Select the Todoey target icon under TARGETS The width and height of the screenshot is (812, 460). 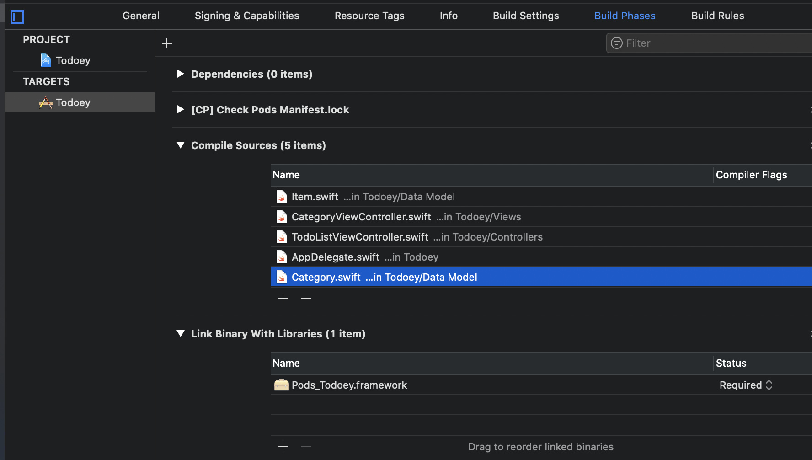46,102
